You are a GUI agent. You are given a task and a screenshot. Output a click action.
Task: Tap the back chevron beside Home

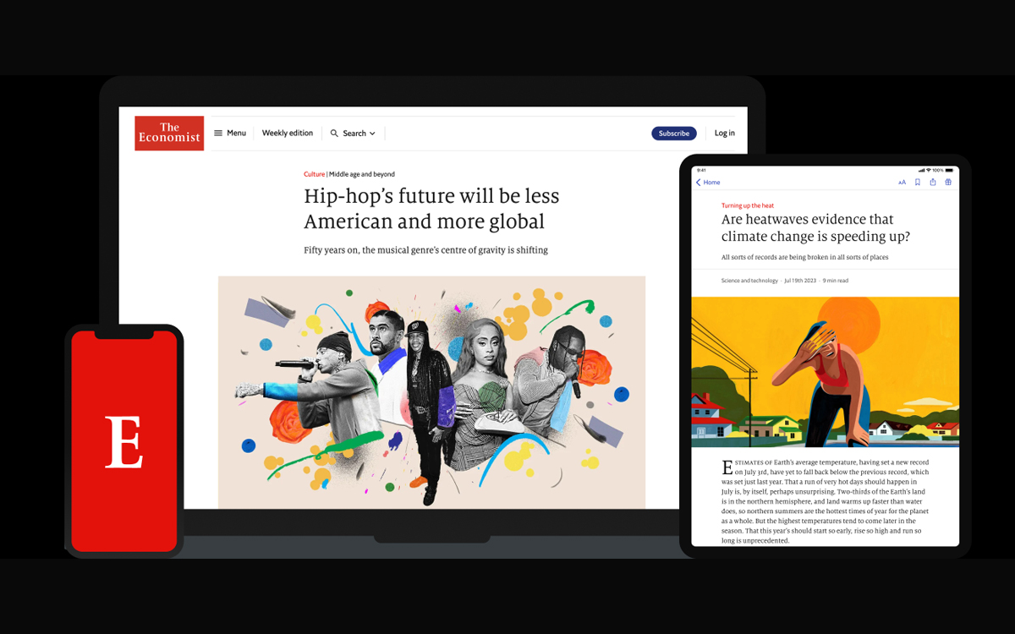697,182
